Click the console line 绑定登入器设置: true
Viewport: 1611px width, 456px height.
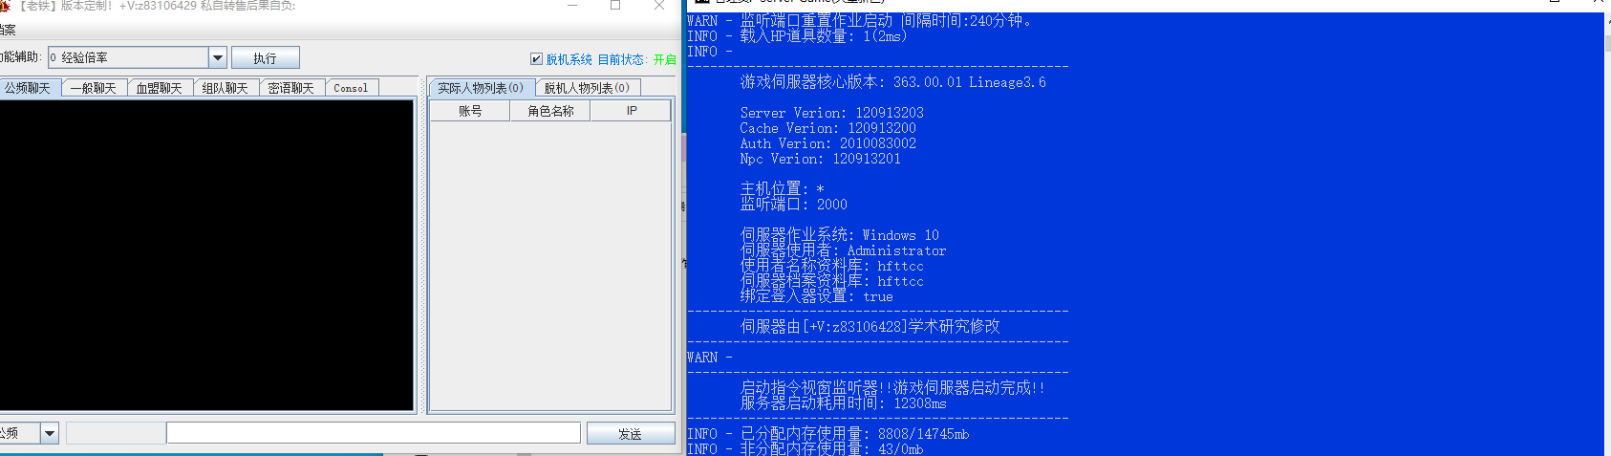pyautogui.click(x=816, y=296)
